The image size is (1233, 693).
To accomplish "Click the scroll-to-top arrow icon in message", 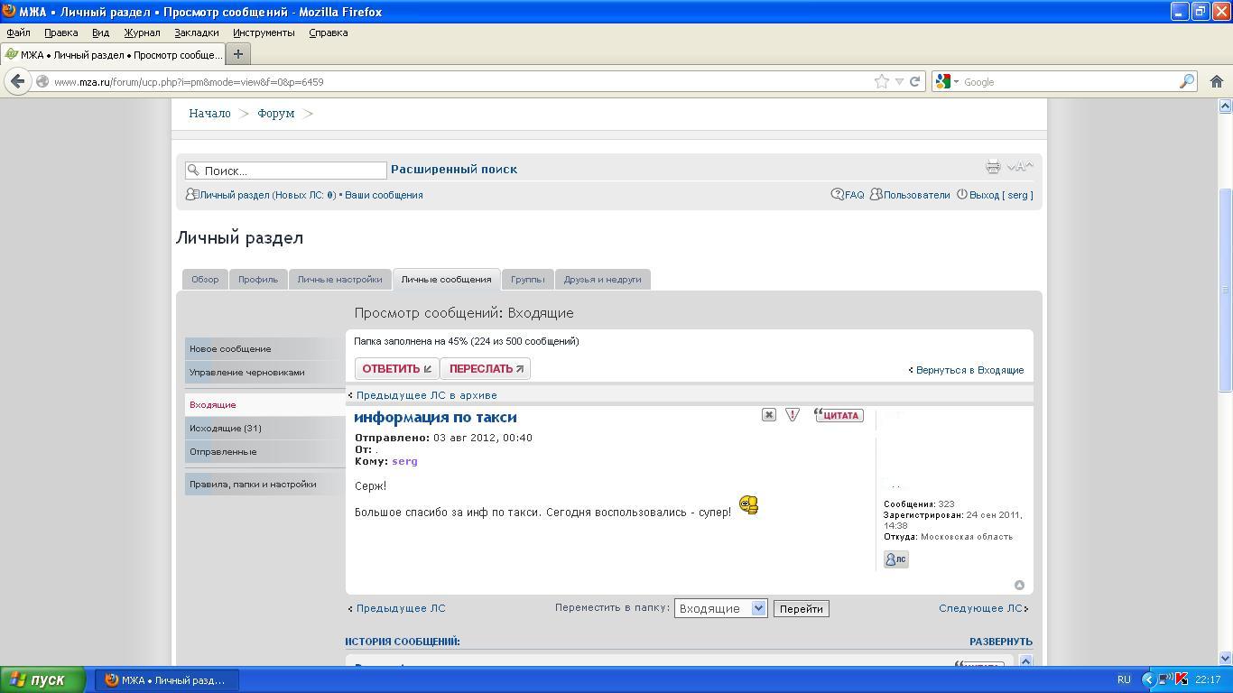I will pos(1019,586).
